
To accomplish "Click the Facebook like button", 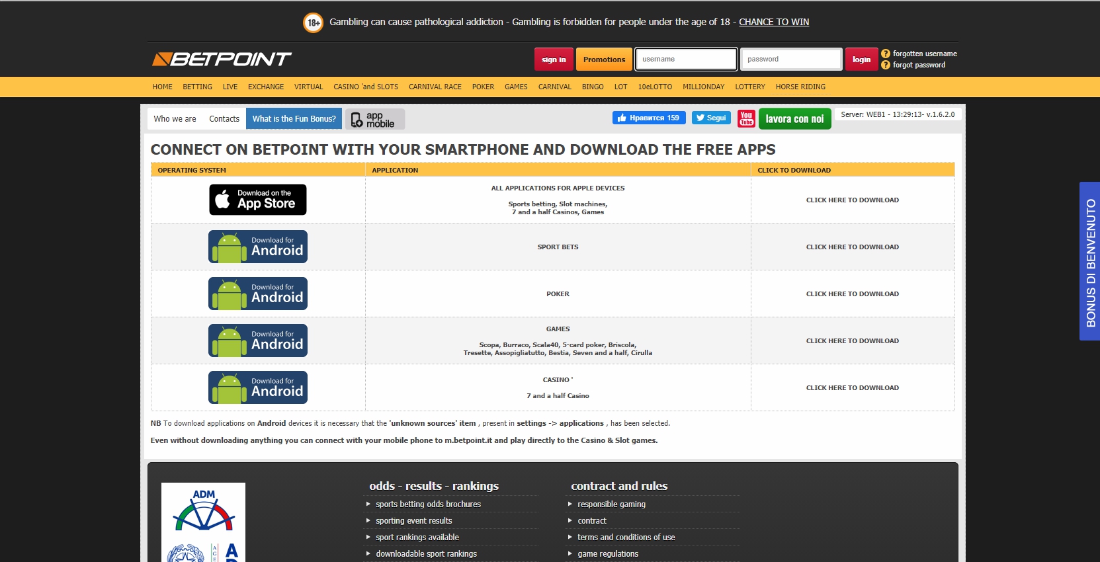I will pyautogui.click(x=649, y=118).
